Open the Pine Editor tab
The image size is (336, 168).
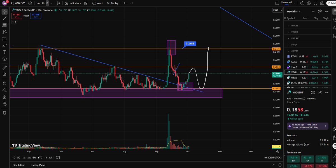point(19,165)
